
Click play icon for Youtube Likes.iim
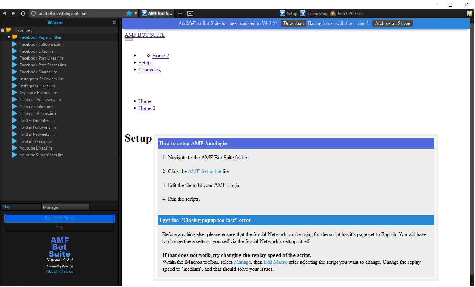(x=15, y=148)
